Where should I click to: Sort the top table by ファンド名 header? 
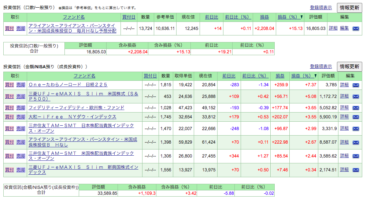(x=74, y=17)
